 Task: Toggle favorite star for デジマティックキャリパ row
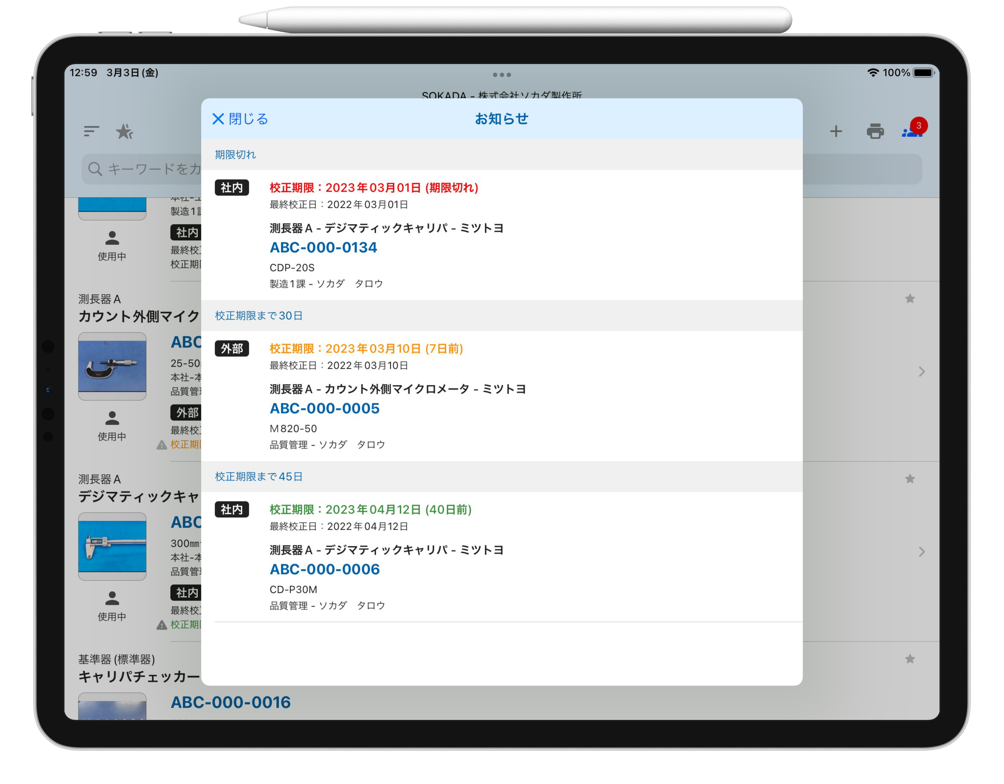(x=910, y=479)
